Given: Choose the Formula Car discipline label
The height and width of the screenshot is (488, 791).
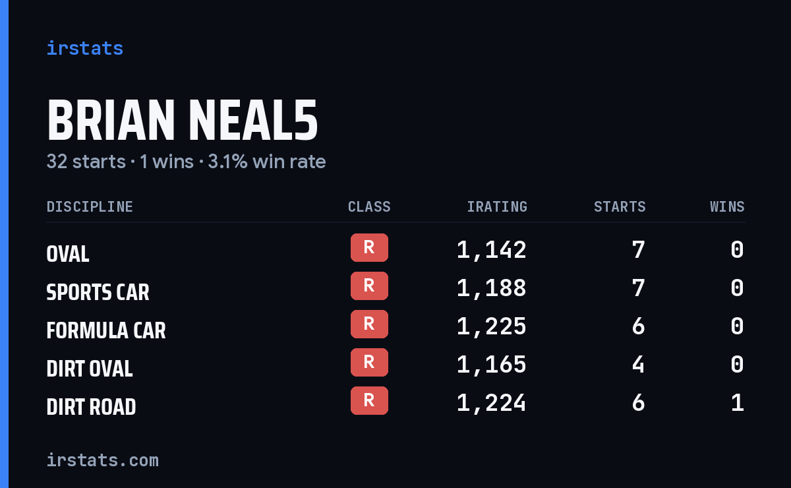Looking at the screenshot, I should click(106, 330).
